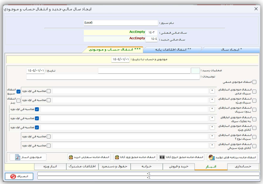
Task: Close the new fiscal year dialog
Action: click(x=256, y=9)
